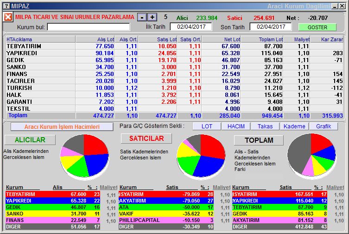
Task: Click blue YAPIKREDI row in Alis list
Action: click(x=53, y=201)
